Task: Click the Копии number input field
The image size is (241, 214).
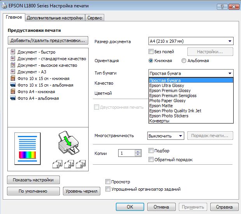Action: click(x=127, y=153)
